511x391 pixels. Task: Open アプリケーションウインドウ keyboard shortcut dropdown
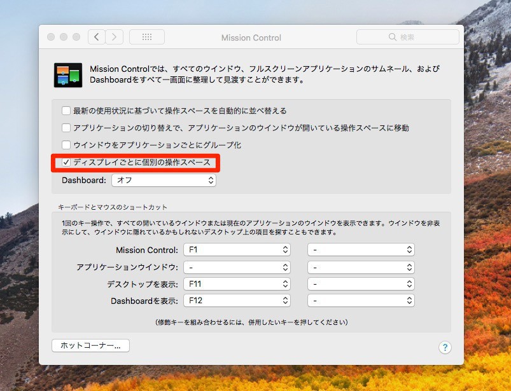tap(237, 267)
